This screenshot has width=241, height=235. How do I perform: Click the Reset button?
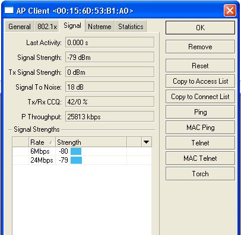(x=200, y=66)
